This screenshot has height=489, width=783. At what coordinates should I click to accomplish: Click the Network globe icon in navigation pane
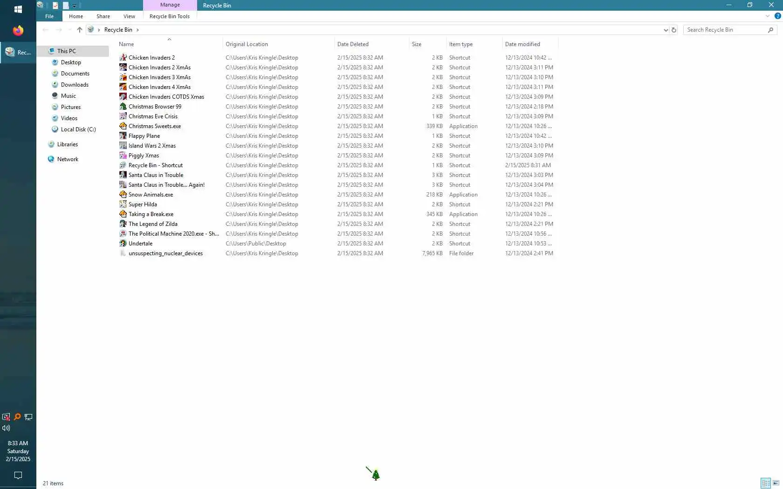coord(51,159)
